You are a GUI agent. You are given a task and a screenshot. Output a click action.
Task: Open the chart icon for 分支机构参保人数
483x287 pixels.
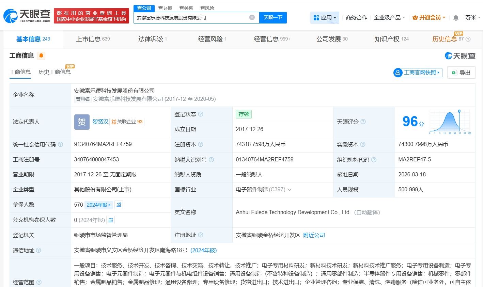coord(111,220)
